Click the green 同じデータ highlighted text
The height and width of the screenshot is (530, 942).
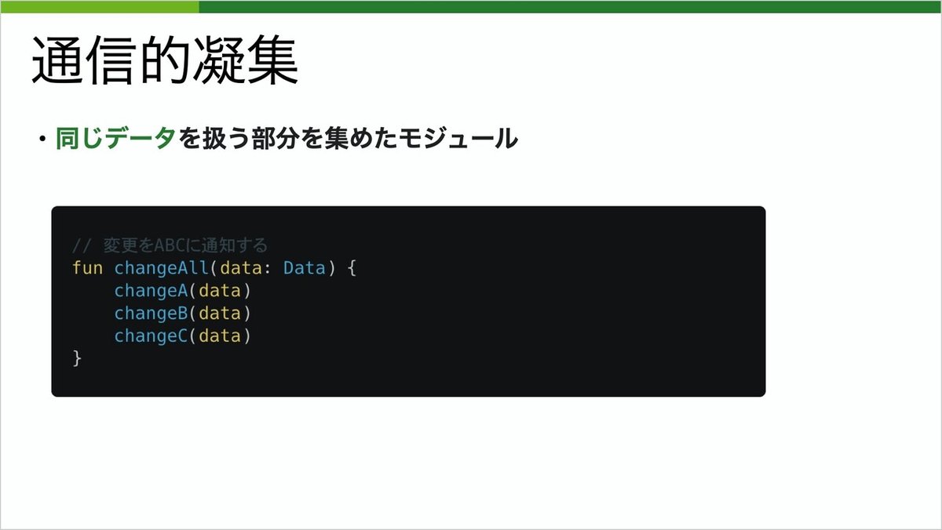point(116,139)
